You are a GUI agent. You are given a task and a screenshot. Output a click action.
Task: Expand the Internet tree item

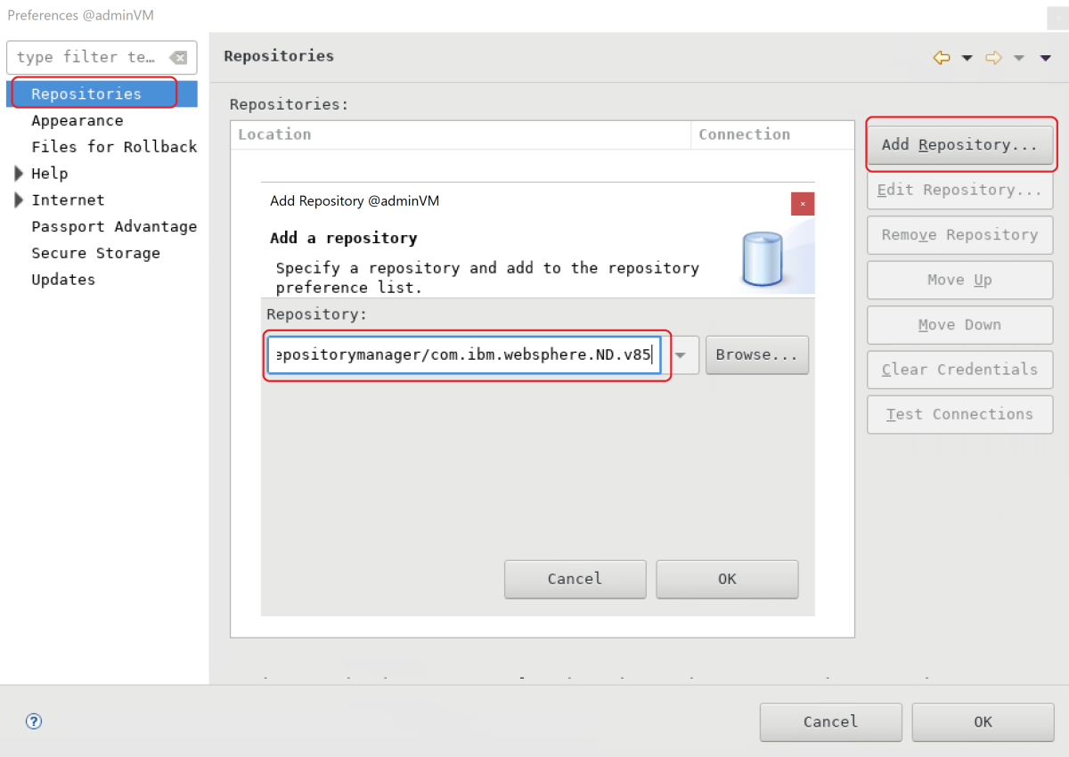pos(20,199)
